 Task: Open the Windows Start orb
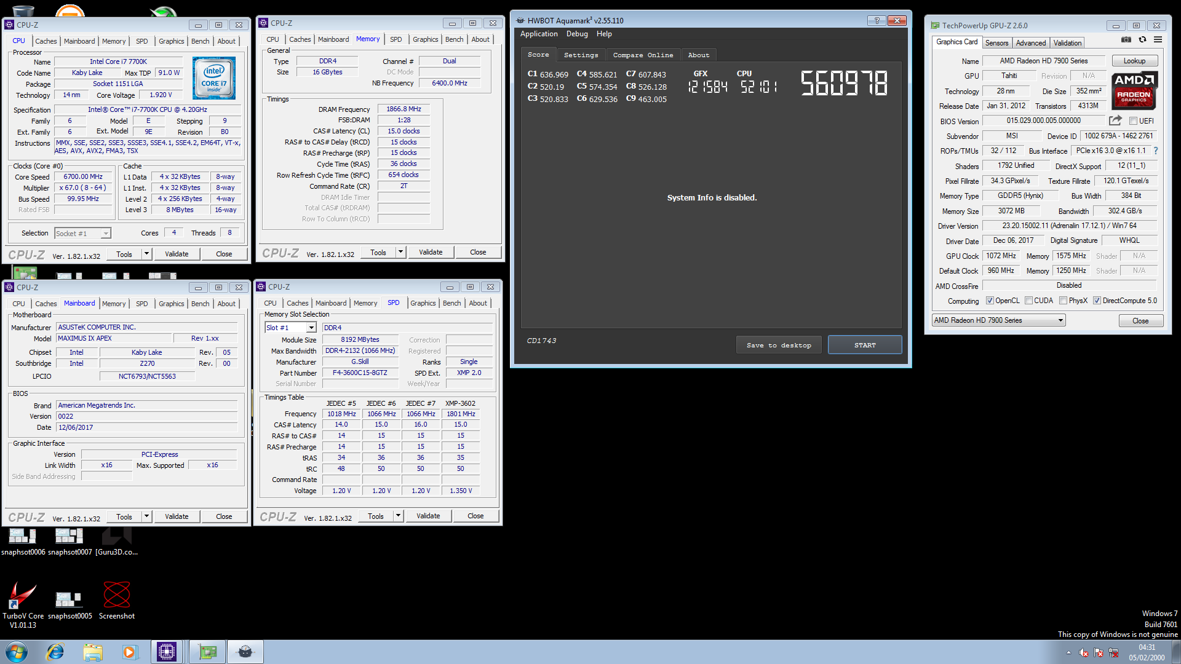17,652
